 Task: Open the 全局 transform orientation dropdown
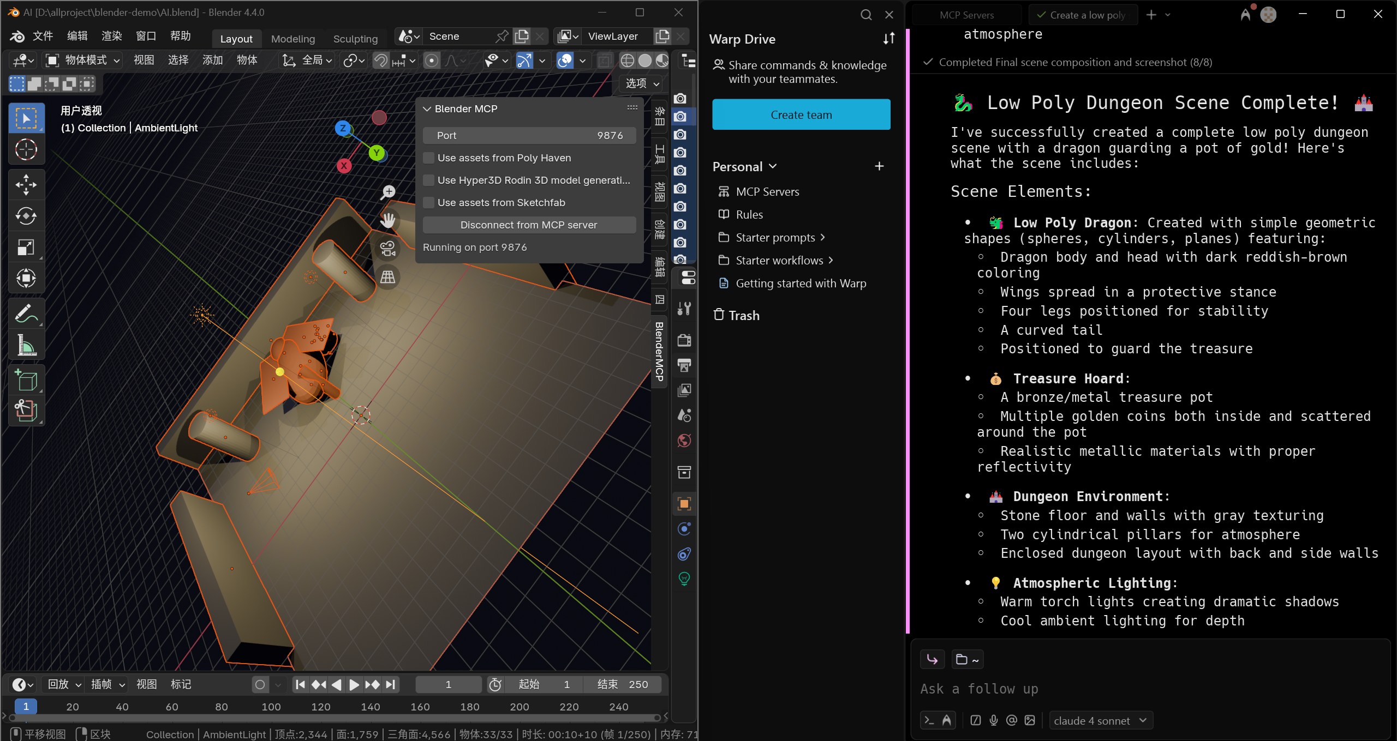(x=307, y=61)
